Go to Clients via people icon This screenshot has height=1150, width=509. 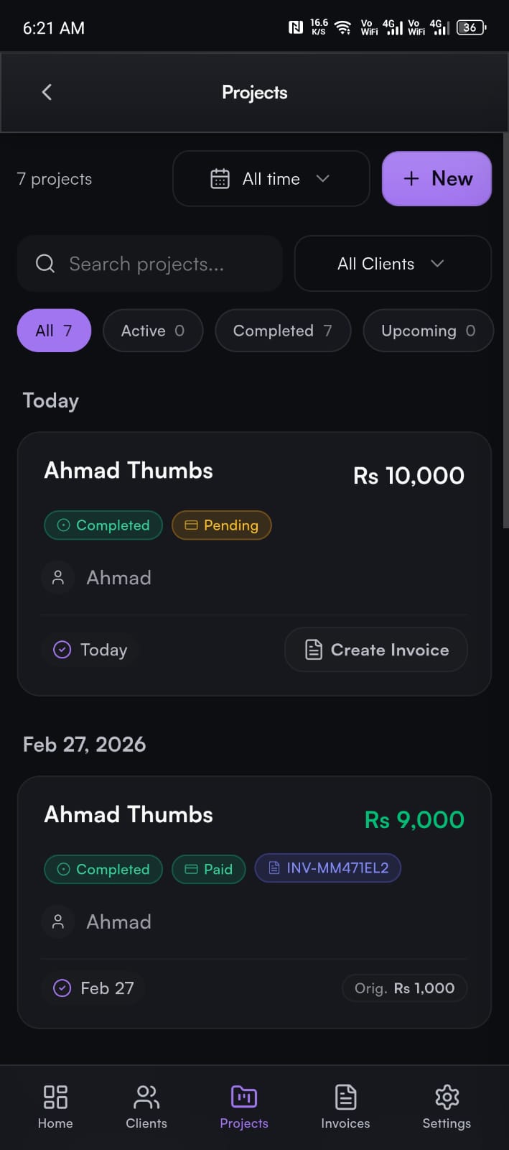[146, 1097]
